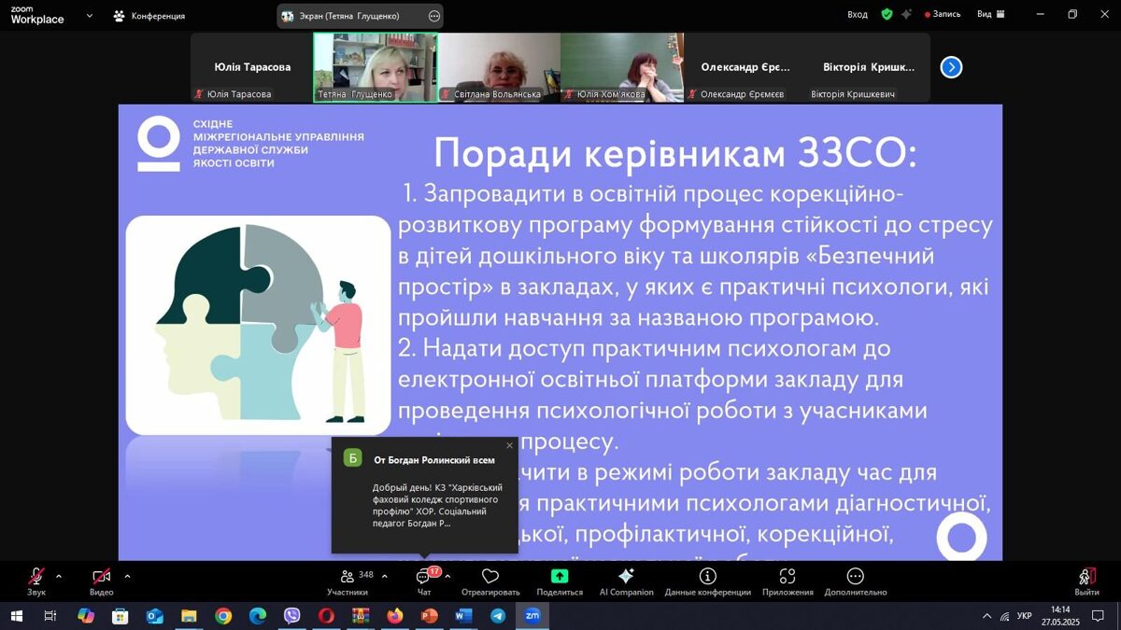Click the AI sparkle icon in top bar
Screen dimensions: 1121x630
[905, 14]
